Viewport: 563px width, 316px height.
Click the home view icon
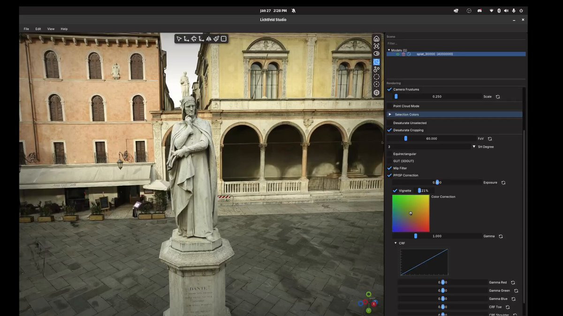(376, 38)
